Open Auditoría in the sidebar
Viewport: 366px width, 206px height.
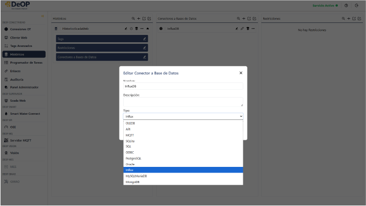24,79
